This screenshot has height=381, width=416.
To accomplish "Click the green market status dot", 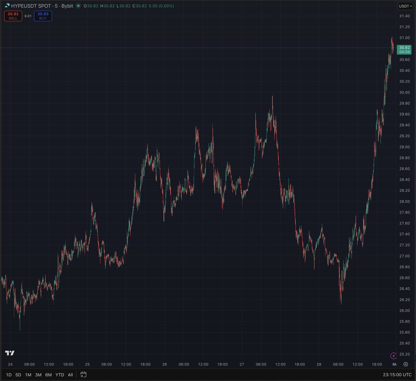I will [x=78, y=6].
